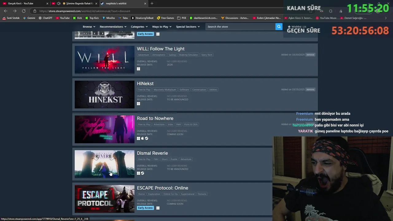Remove WILL: Follow The Light from wishlist

point(310,55)
